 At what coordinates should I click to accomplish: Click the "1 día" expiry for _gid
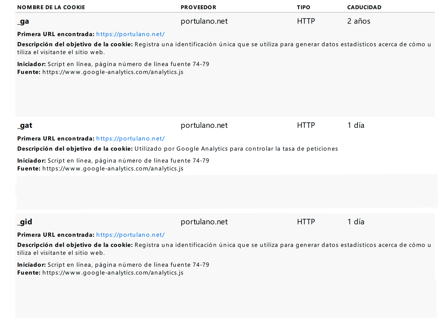356,222
